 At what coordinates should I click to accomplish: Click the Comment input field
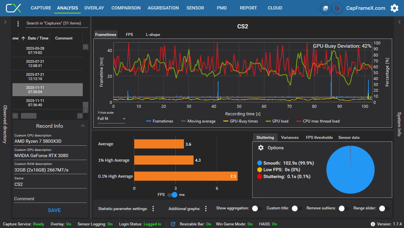click(50, 199)
